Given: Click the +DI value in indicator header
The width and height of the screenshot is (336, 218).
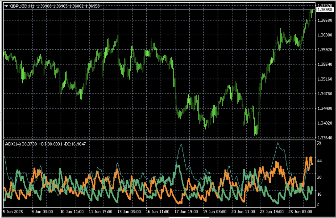Looking at the screenshot, I should point(50,144).
